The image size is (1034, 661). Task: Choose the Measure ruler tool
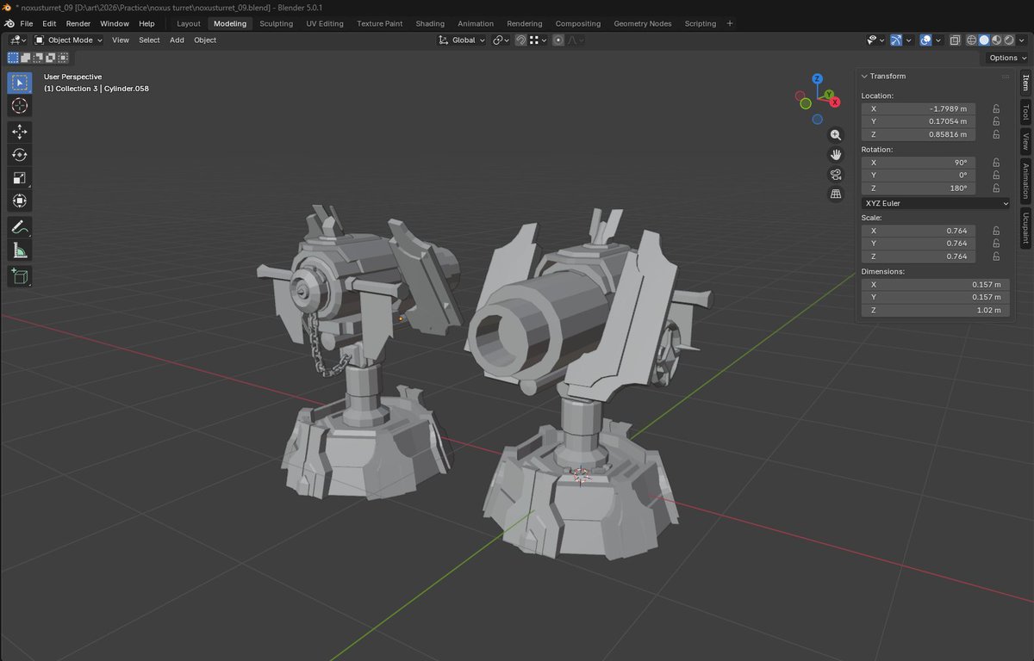click(20, 250)
